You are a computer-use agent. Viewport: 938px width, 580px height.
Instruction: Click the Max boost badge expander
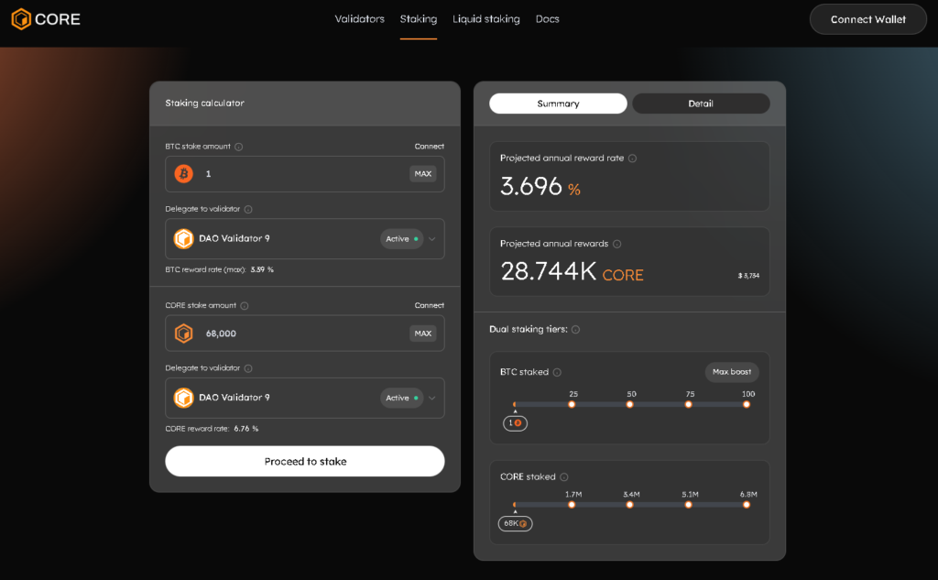[x=731, y=372]
